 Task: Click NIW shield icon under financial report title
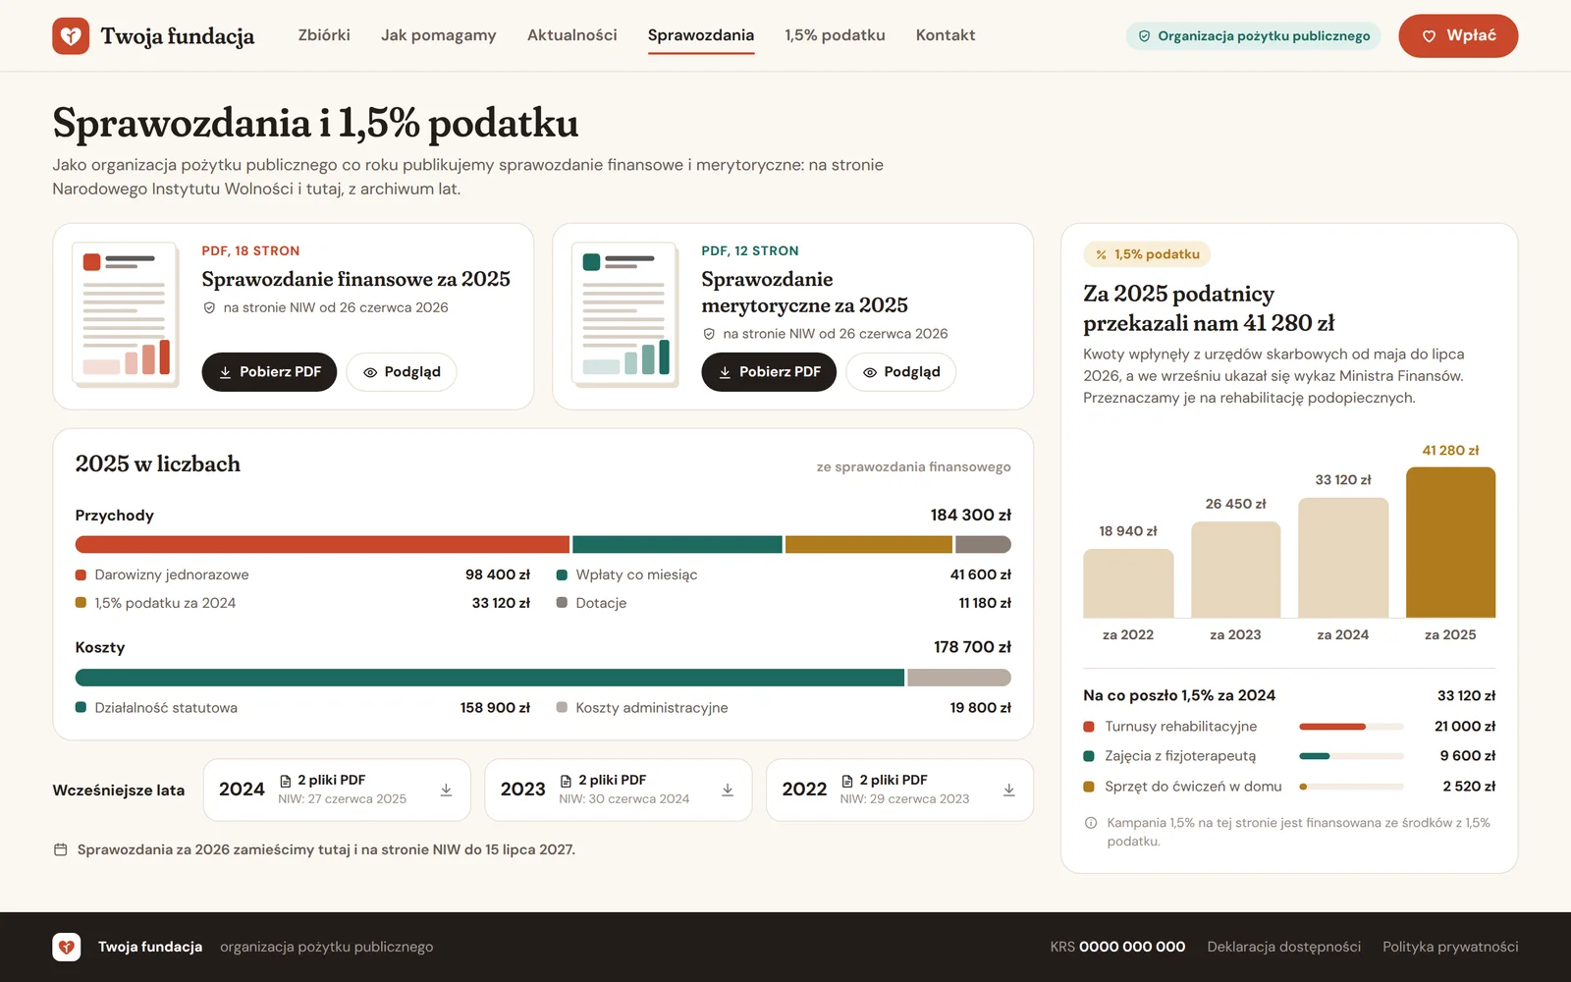click(209, 307)
